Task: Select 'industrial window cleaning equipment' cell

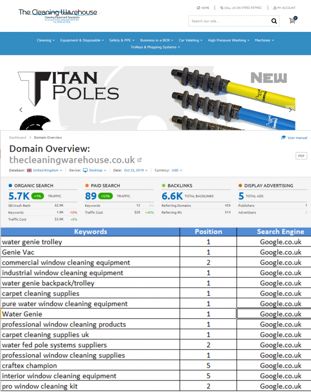Action: [91, 273]
